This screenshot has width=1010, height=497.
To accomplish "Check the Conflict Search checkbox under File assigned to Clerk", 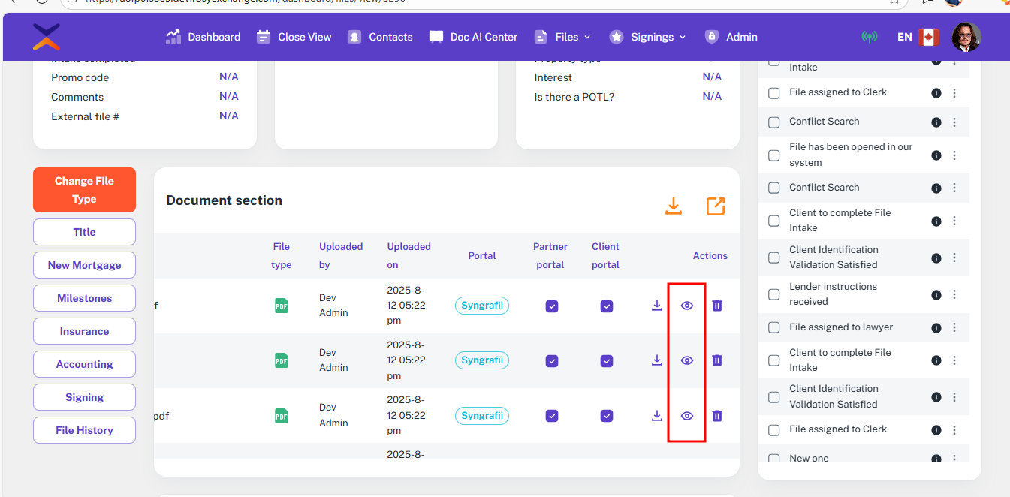I will click(x=774, y=122).
